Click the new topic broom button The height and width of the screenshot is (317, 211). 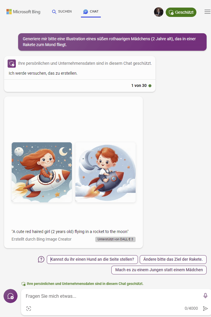click(x=11, y=296)
